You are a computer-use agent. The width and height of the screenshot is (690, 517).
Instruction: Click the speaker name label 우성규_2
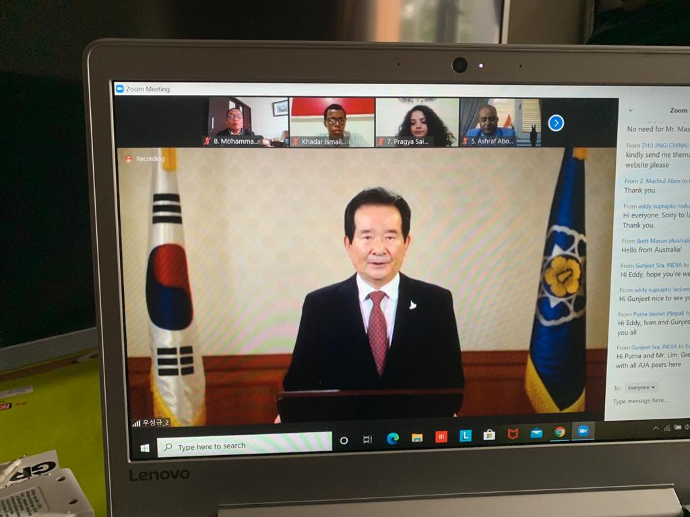coord(156,423)
